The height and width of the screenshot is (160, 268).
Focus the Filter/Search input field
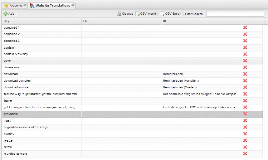235,14
